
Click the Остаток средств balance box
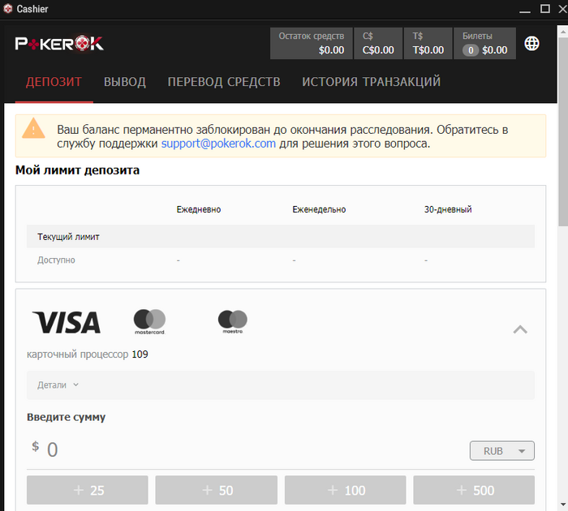coord(311,44)
